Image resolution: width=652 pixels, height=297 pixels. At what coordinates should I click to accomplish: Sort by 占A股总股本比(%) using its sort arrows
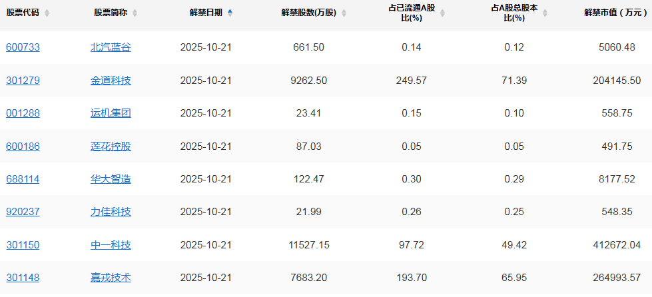click(x=545, y=13)
